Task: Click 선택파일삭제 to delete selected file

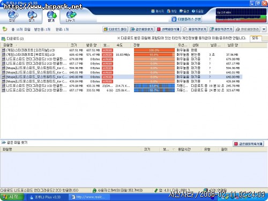Action: coord(168,29)
